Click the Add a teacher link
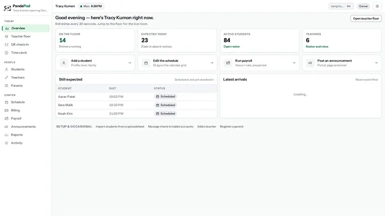This screenshot has width=385, height=216. pyautogui.click(x=207, y=127)
